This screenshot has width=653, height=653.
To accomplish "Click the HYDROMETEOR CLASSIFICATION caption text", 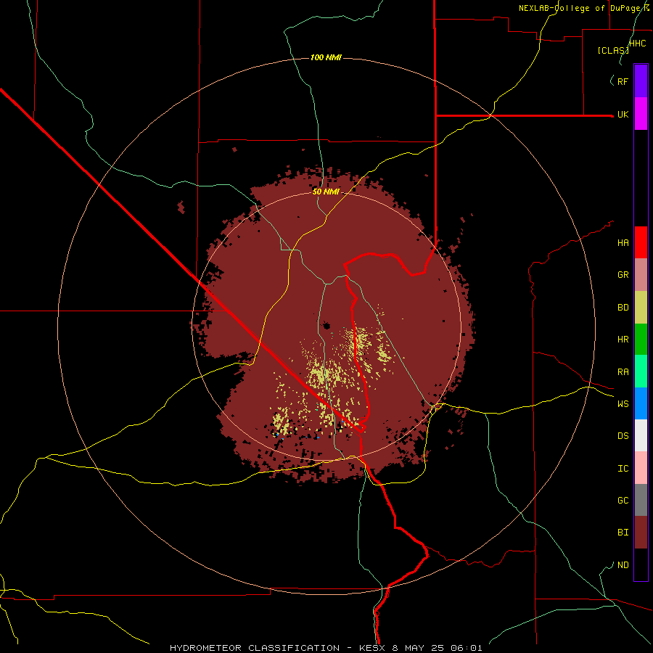I will pyautogui.click(x=255, y=648).
